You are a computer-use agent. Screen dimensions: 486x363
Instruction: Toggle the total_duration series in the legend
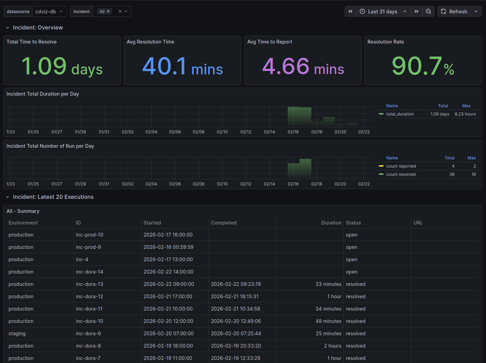pyautogui.click(x=400, y=114)
